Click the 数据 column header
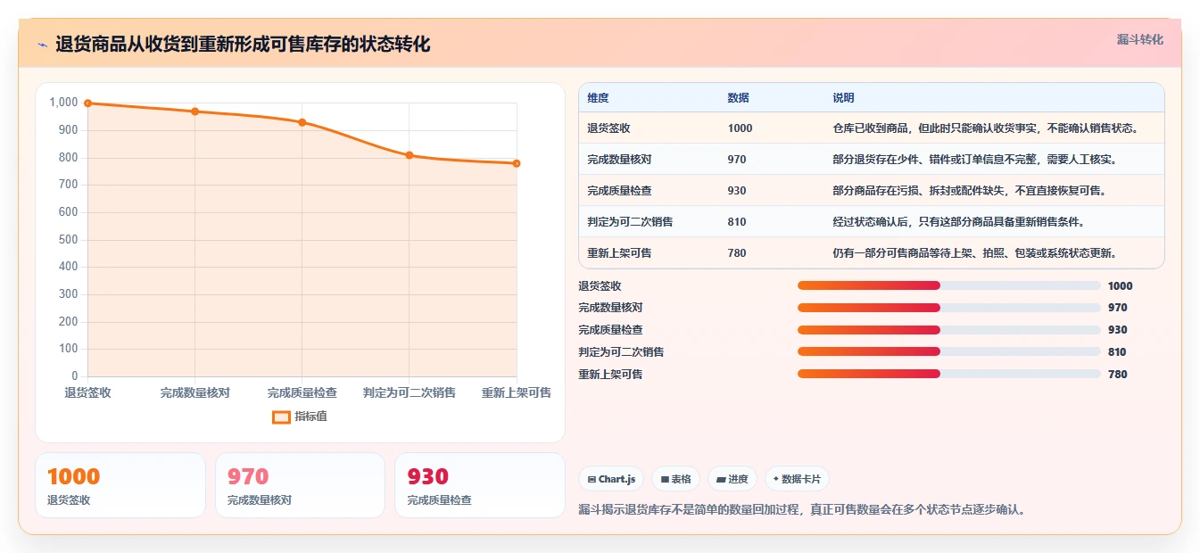1200x553 pixels. [x=738, y=98]
